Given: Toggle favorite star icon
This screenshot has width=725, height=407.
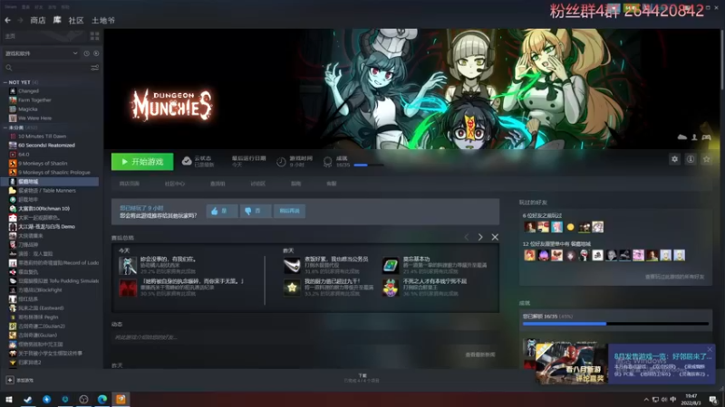Looking at the screenshot, I should coord(707,159).
